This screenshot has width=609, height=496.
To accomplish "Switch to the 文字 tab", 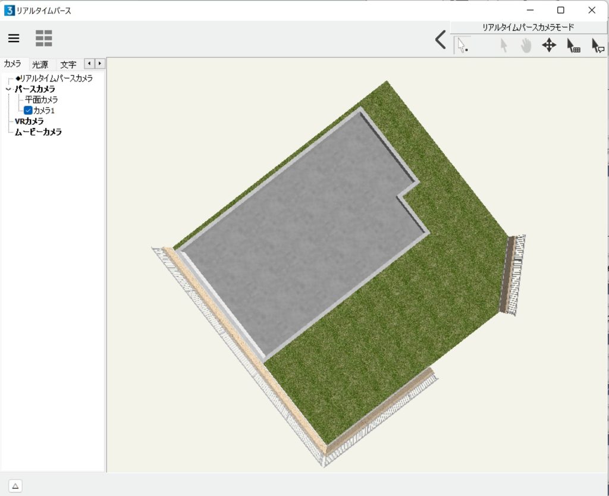I will coord(68,64).
